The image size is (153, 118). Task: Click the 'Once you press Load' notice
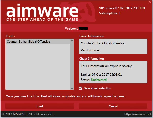[x=65, y=96]
